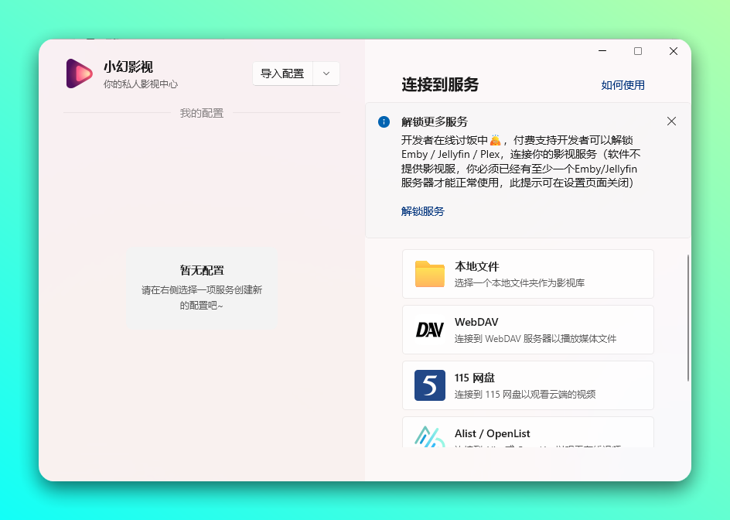This screenshot has width=730, height=520.
Task: Open the 如何使用 help link
Action: (623, 85)
